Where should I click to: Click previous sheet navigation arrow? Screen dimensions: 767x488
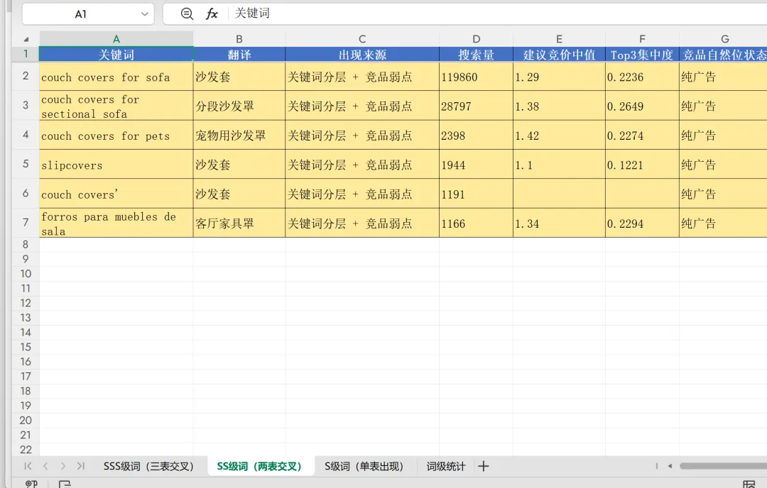(x=45, y=466)
